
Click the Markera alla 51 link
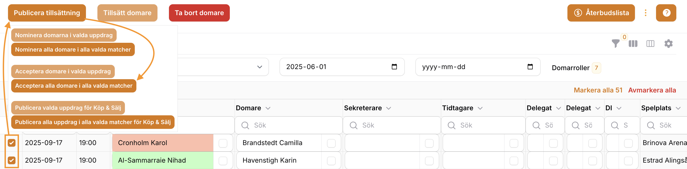[x=598, y=90]
